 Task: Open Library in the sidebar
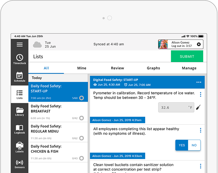coord(20,112)
